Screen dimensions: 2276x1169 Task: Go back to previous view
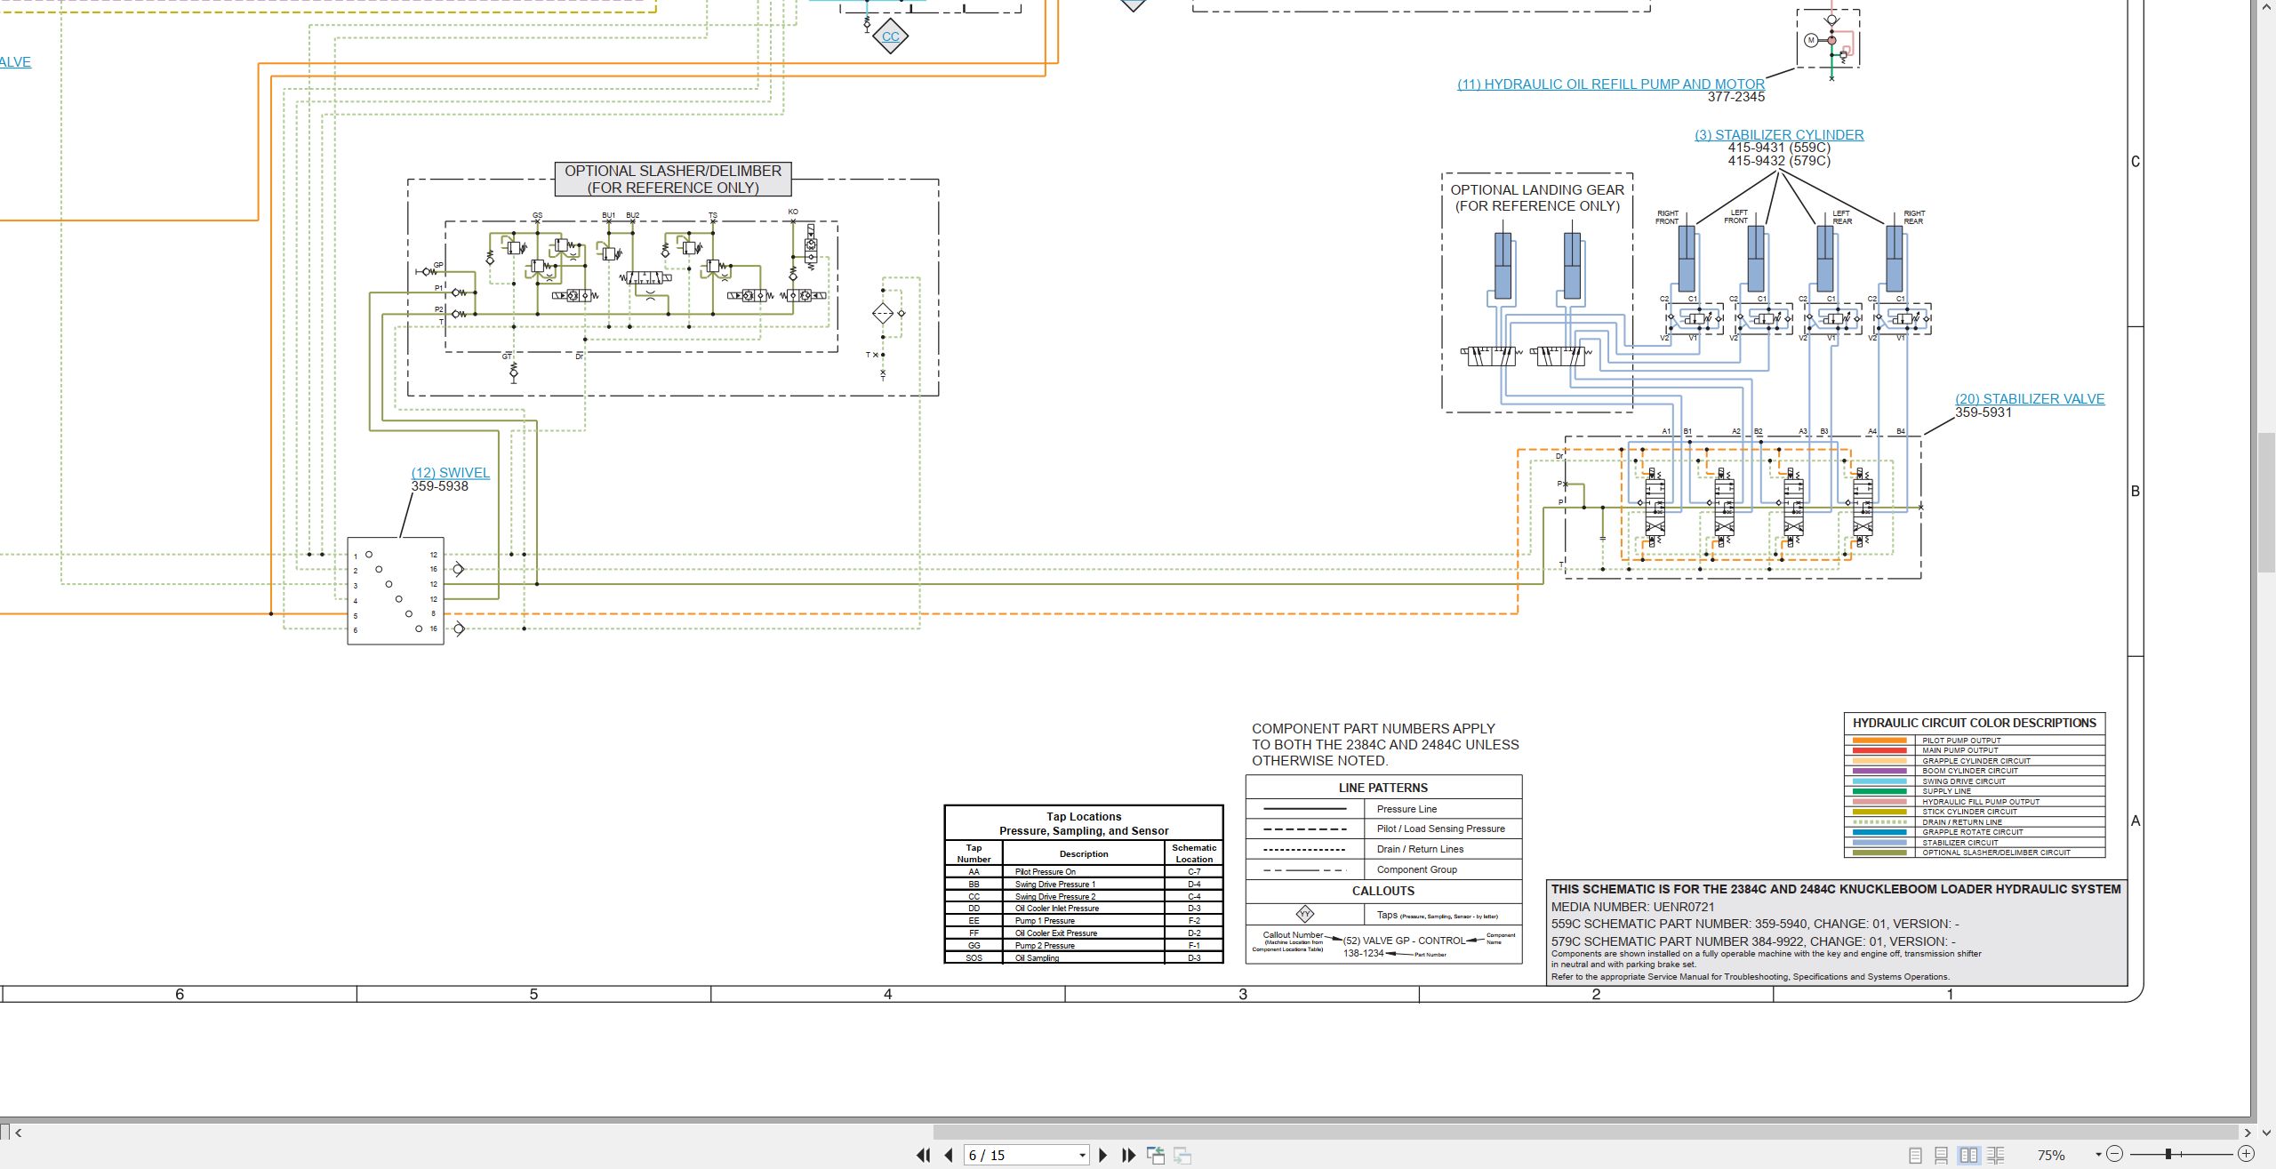[x=1156, y=1155]
